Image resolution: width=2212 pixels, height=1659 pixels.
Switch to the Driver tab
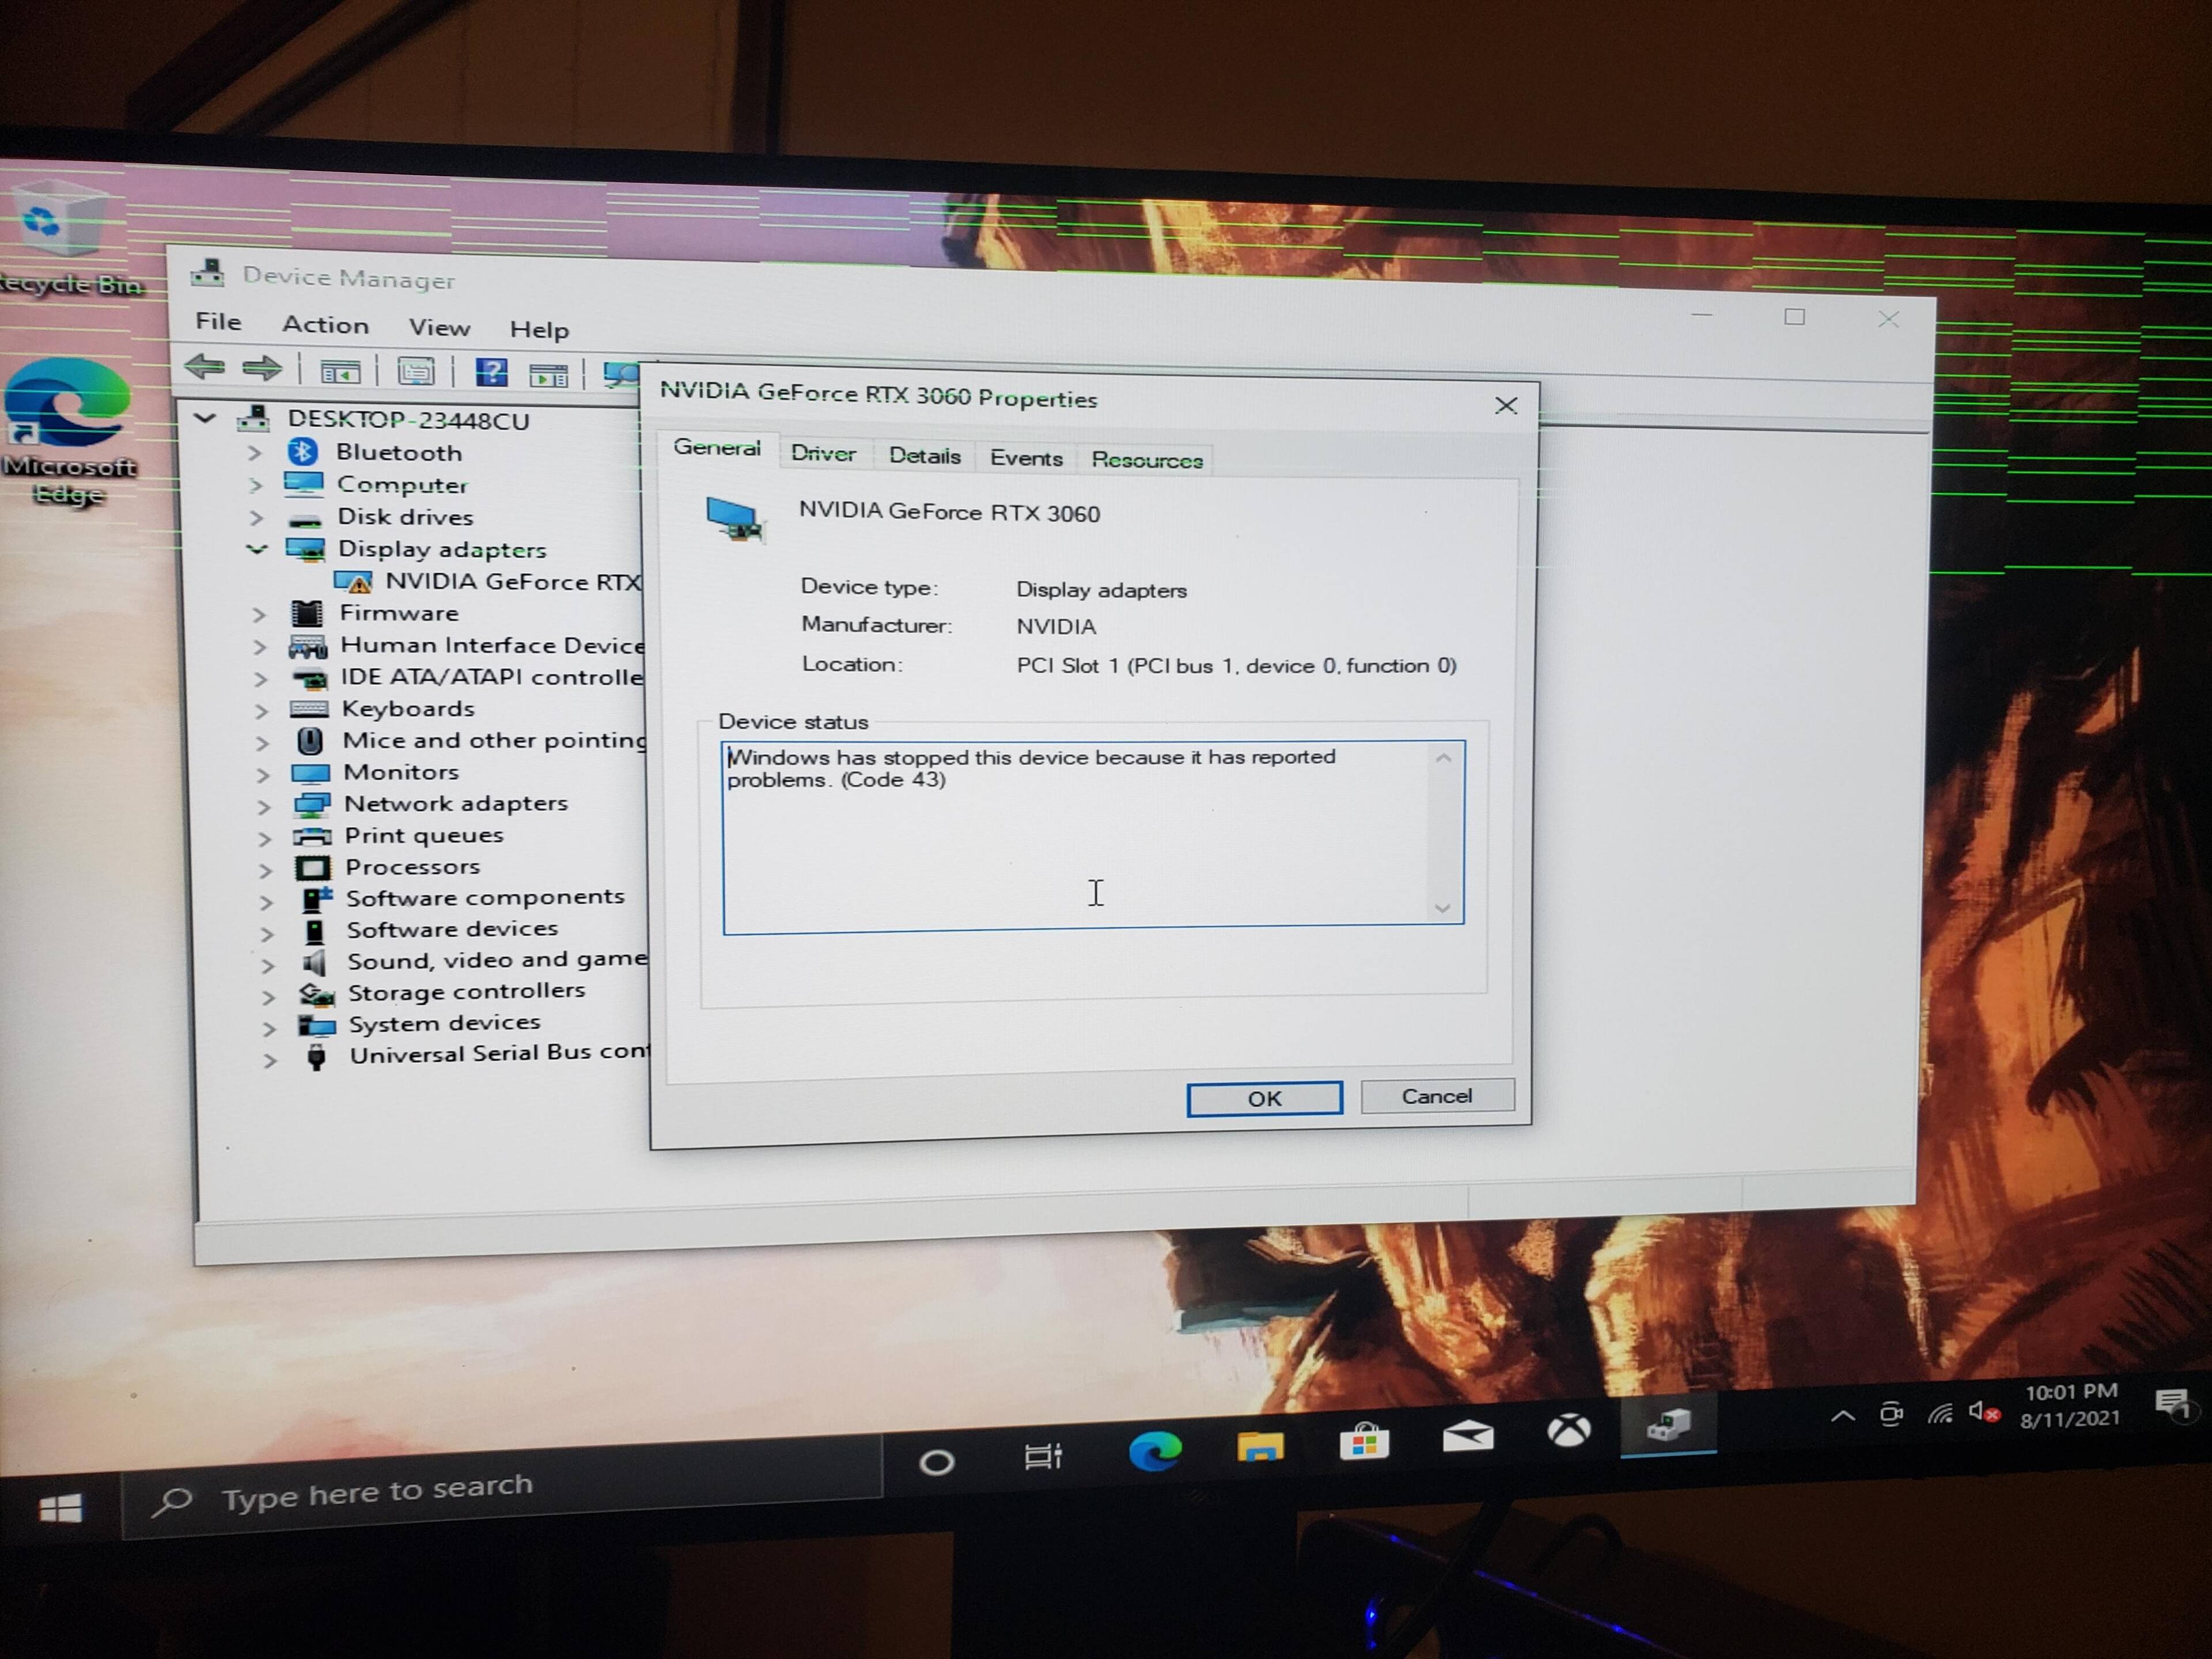pyautogui.click(x=823, y=453)
